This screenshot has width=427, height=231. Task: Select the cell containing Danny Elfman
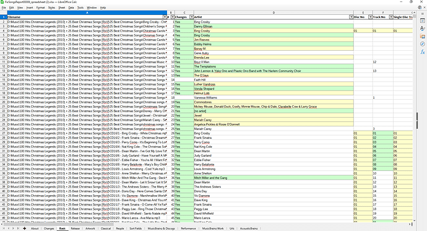274,27
